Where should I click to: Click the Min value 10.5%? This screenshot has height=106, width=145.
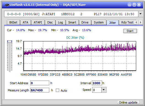(x=65, y=30)
